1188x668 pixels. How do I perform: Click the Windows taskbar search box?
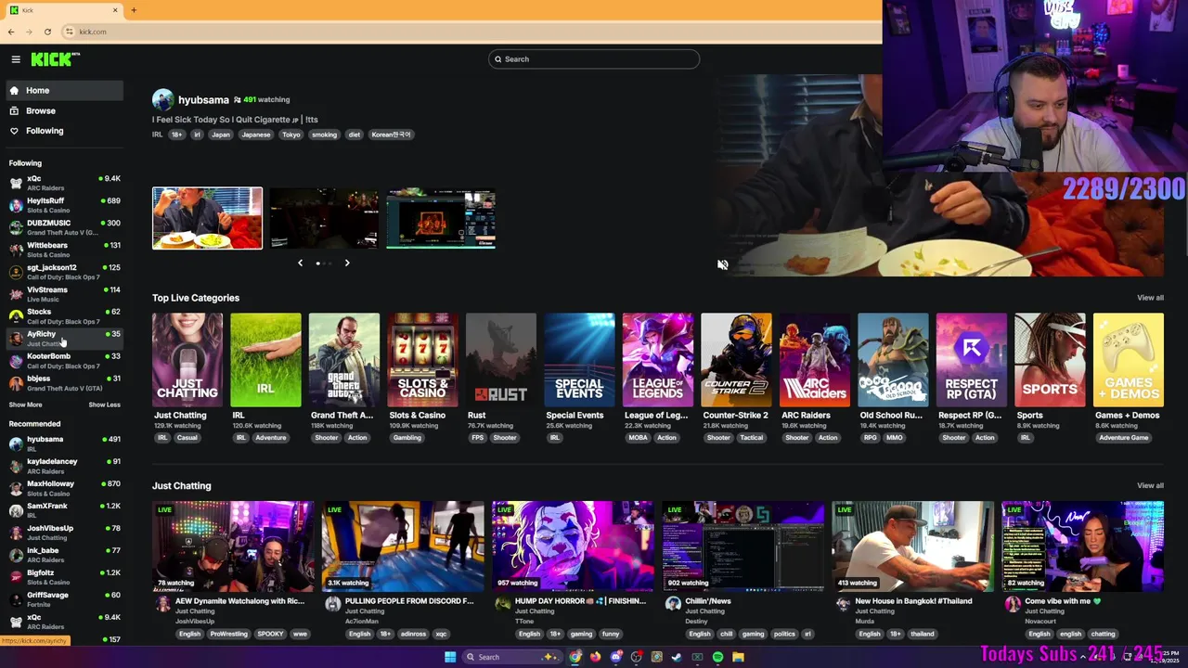pos(513,657)
